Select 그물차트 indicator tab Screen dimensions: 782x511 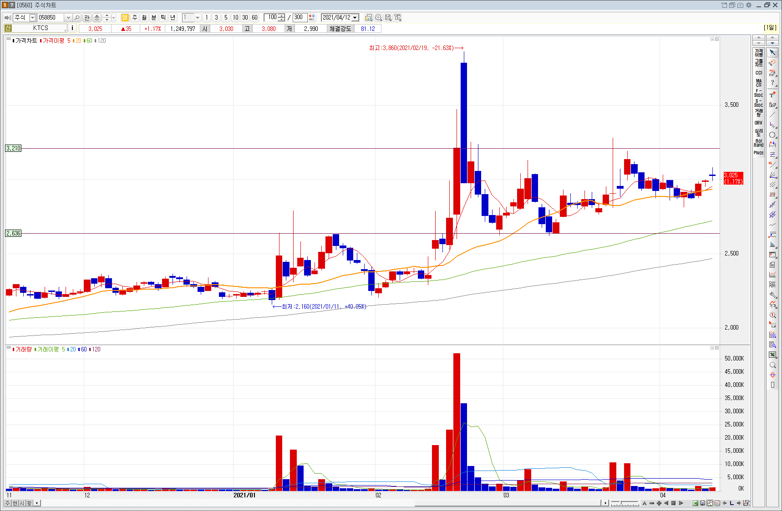(x=759, y=63)
